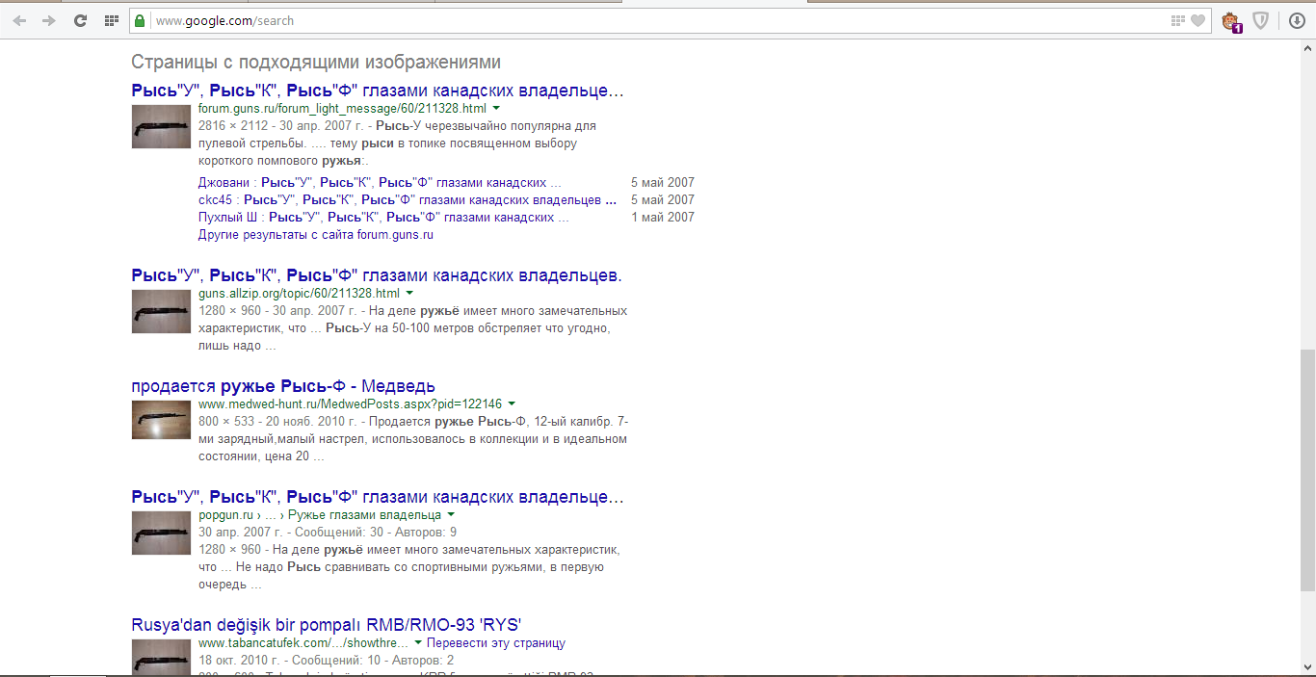This screenshot has width=1316, height=677.
Task: Open the 'ckc45' sub-result link
Action: [408, 200]
